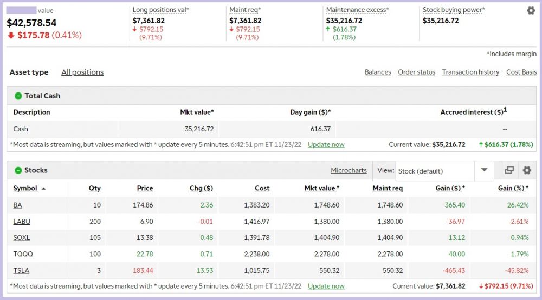The width and height of the screenshot is (542, 300).
Task: Open the TSLA stock symbol
Action: [x=21, y=270]
